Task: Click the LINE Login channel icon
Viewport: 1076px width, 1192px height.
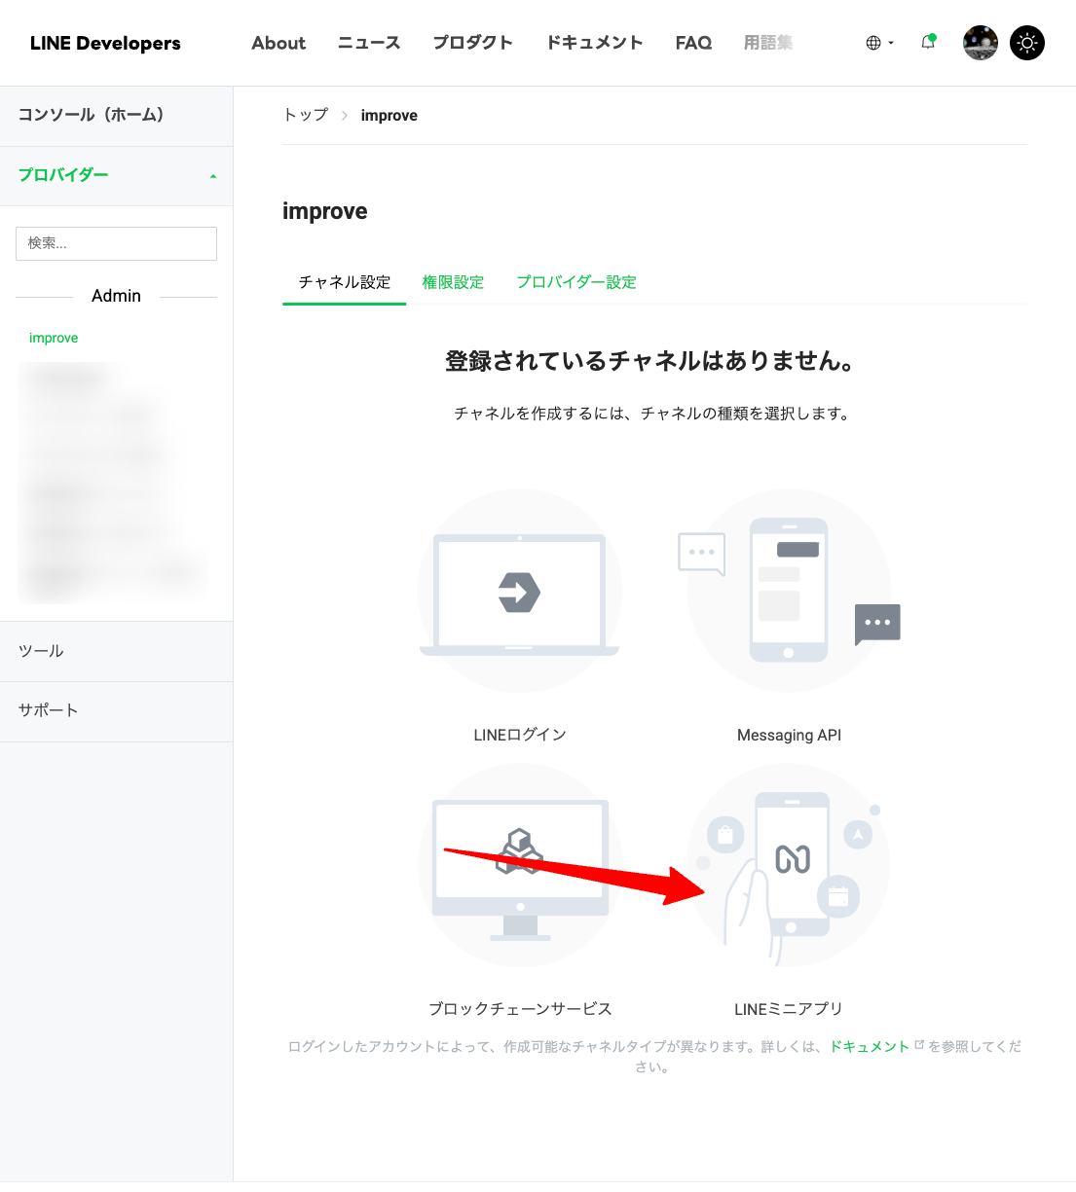Action: tap(519, 592)
